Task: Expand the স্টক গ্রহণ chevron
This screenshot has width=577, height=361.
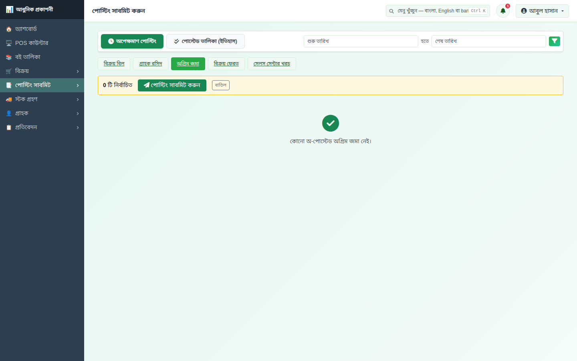Action: (x=78, y=99)
